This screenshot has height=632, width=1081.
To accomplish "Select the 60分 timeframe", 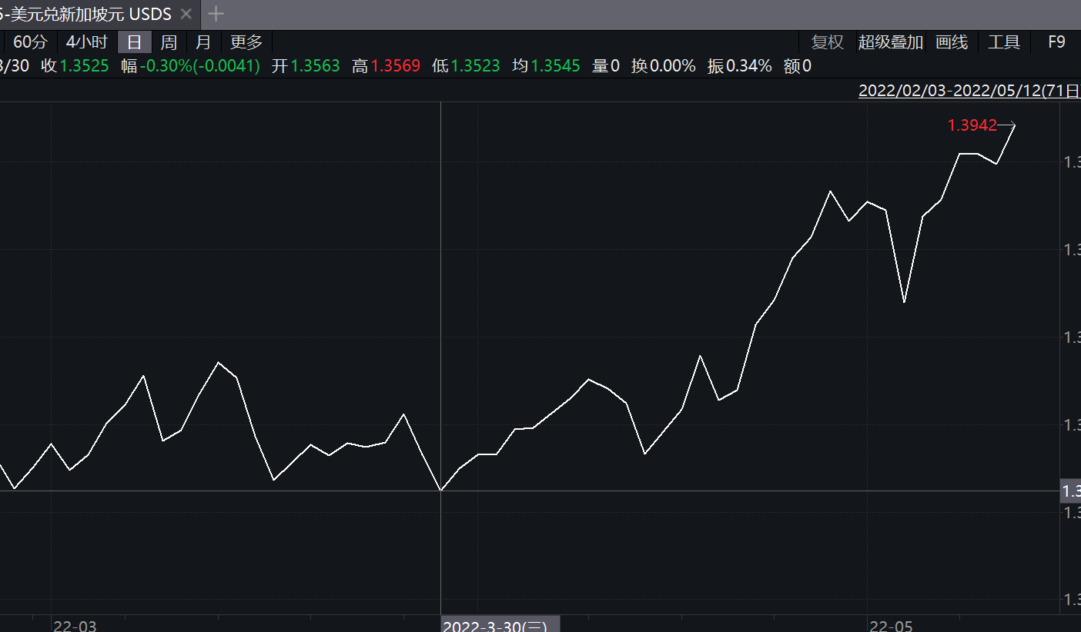I will click(29, 42).
